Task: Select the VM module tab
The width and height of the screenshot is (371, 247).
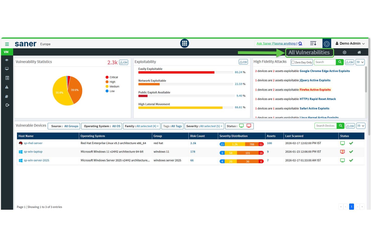Action: pos(7,52)
